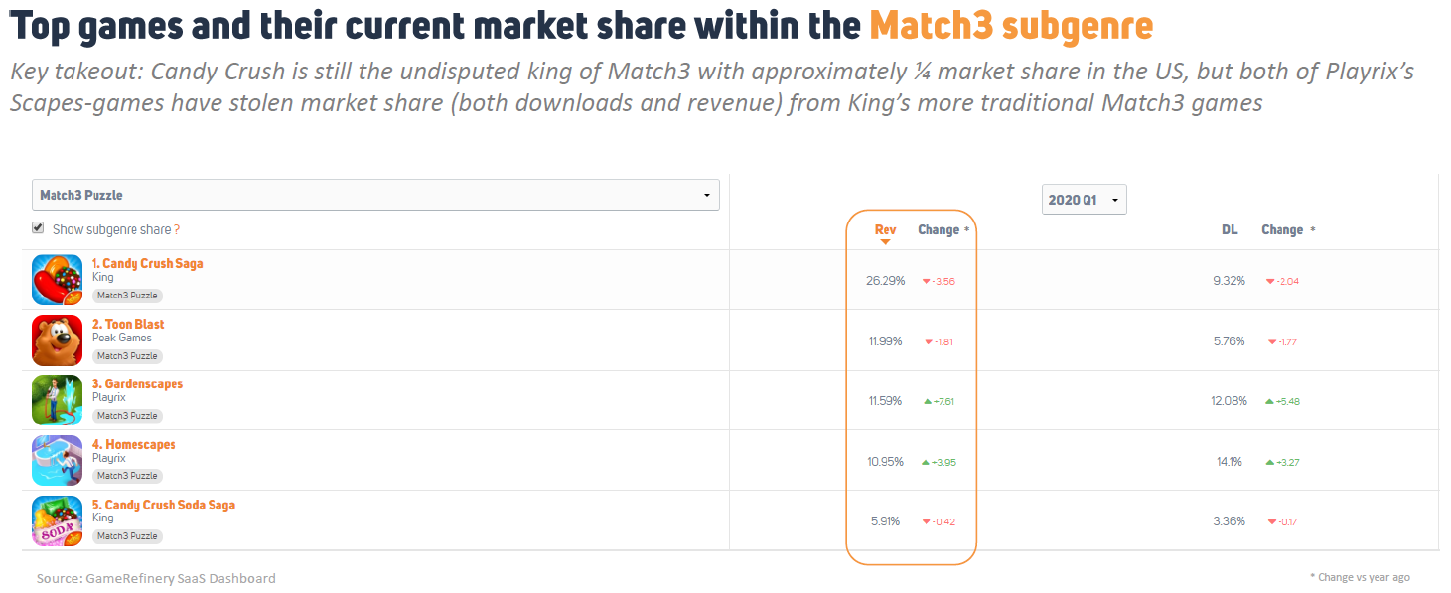Click green up arrow in Gardenscapes revenue change
The image size is (1451, 593).
(x=927, y=401)
